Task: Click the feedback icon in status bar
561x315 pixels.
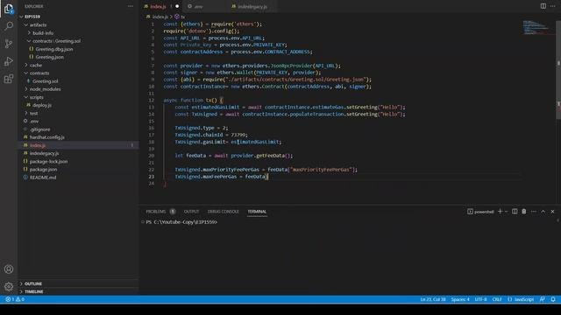Action: click(x=543, y=299)
